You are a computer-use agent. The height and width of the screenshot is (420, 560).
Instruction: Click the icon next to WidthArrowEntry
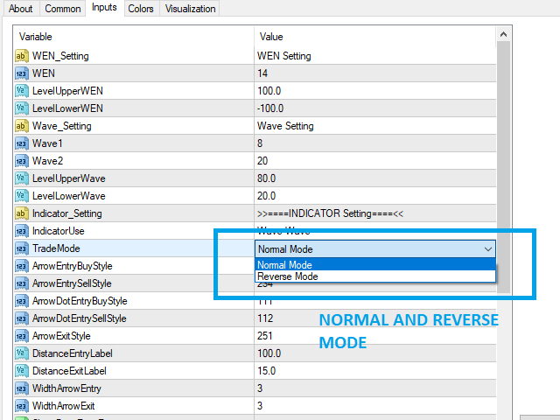(22, 388)
